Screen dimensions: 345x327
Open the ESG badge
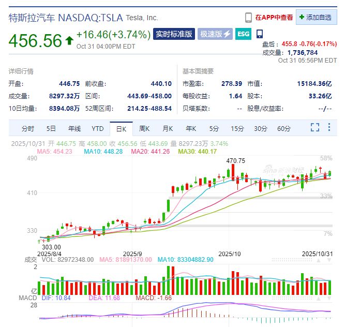click(x=243, y=34)
